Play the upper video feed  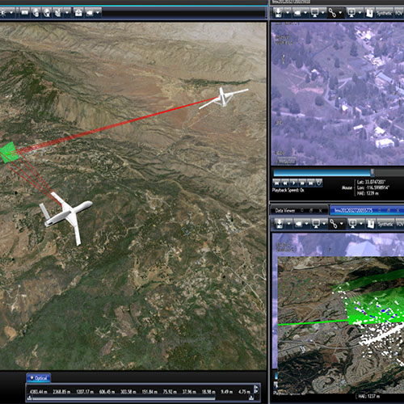click(294, 183)
